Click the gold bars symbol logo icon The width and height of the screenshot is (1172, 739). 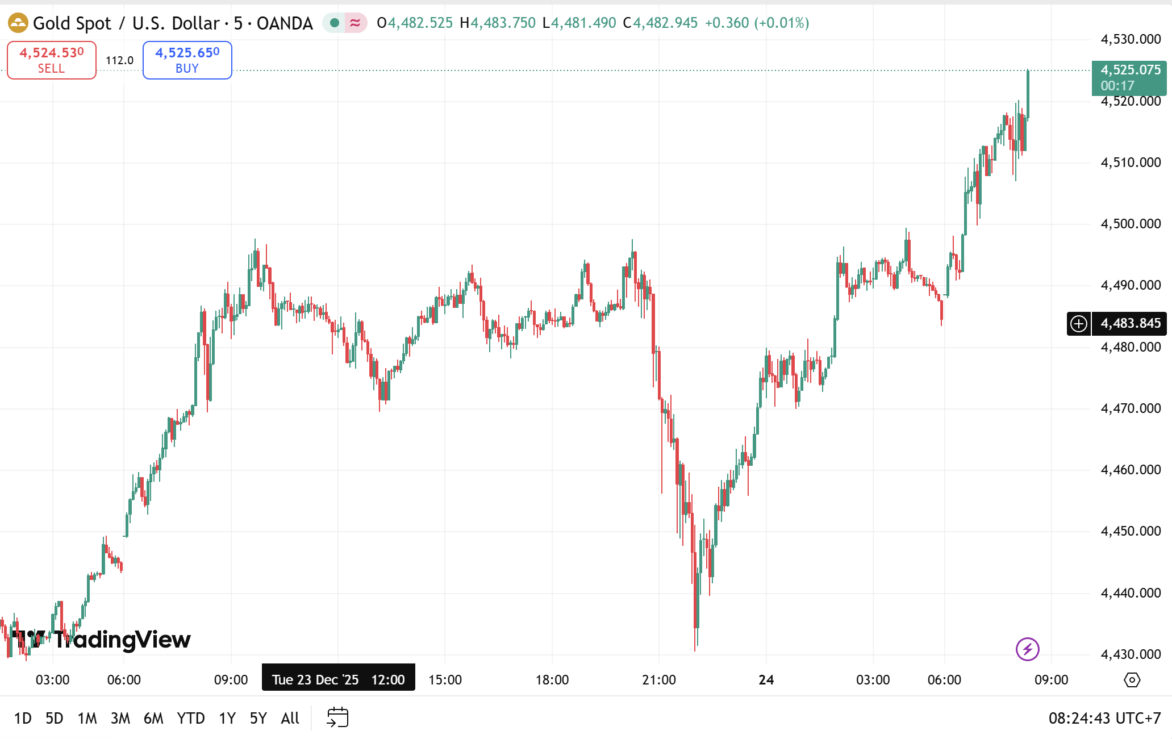point(18,23)
